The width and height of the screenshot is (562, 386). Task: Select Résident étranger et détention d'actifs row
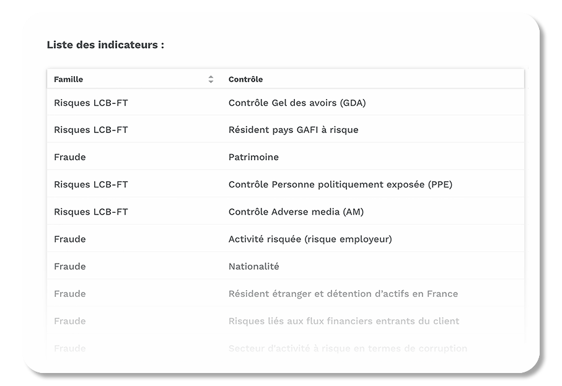[x=343, y=293]
